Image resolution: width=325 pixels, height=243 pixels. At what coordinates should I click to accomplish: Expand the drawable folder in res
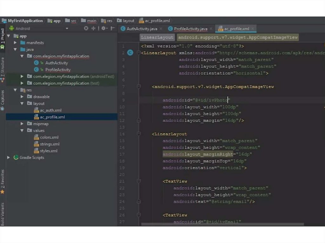22,97
